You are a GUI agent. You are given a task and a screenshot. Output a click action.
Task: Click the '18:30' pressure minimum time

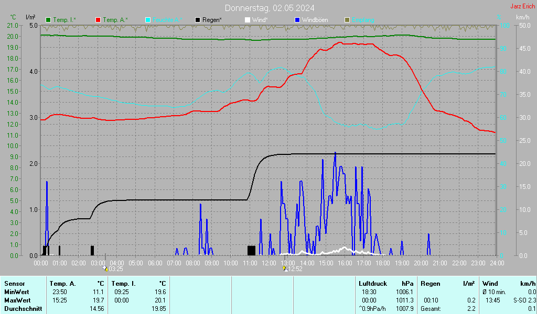point(369,292)
